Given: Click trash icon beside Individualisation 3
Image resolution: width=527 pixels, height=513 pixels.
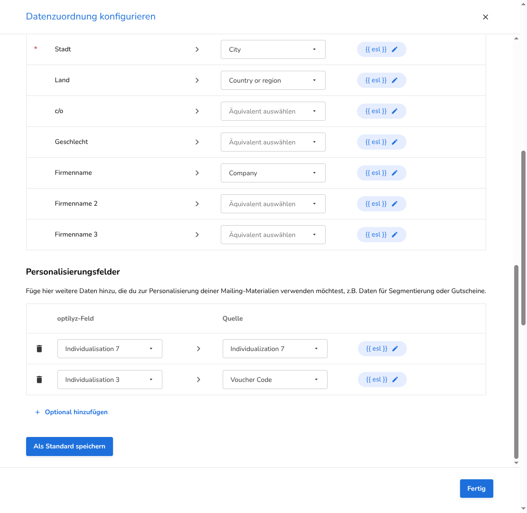Looking at the screenshot, I should [x=39, y=380].
